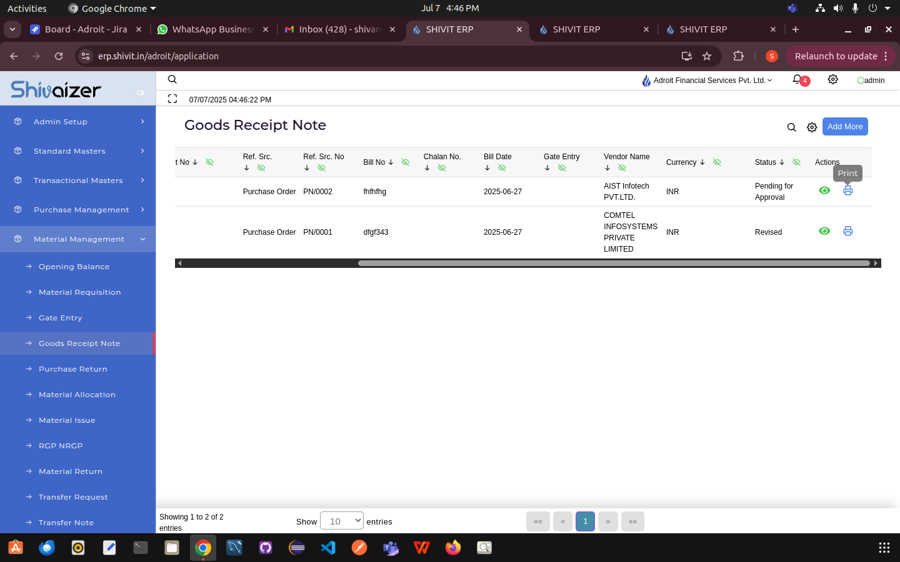This screenshot has width=900, height=562.
Task: Click the fullscreen toggle icon
Action: tap(172, 99)
